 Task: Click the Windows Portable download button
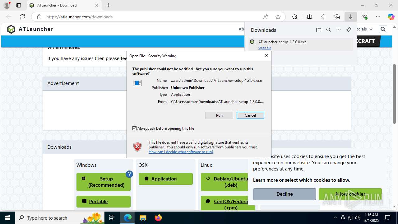(104, 201)
